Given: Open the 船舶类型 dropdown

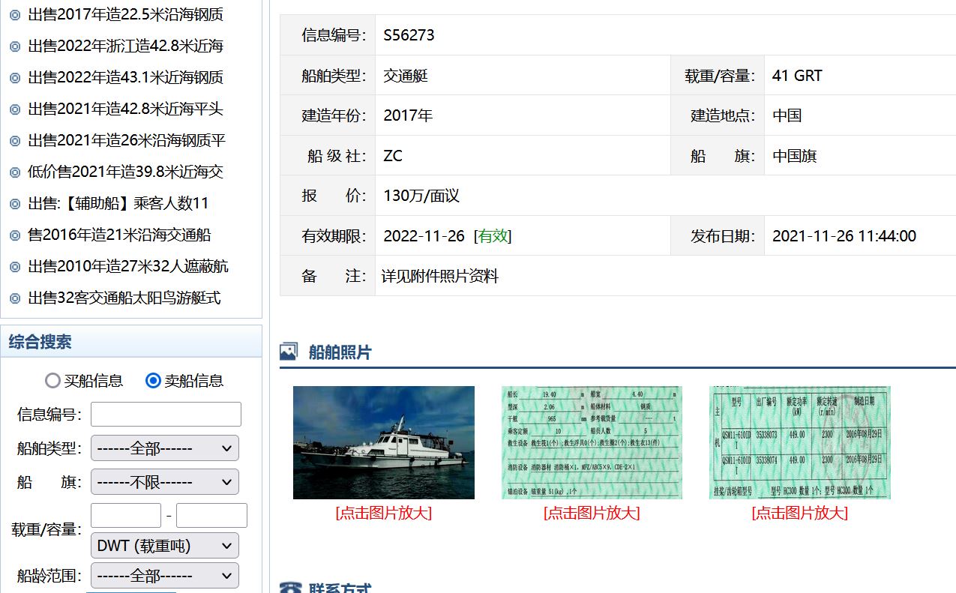Looking at the screenshot, I should (164, 448).
